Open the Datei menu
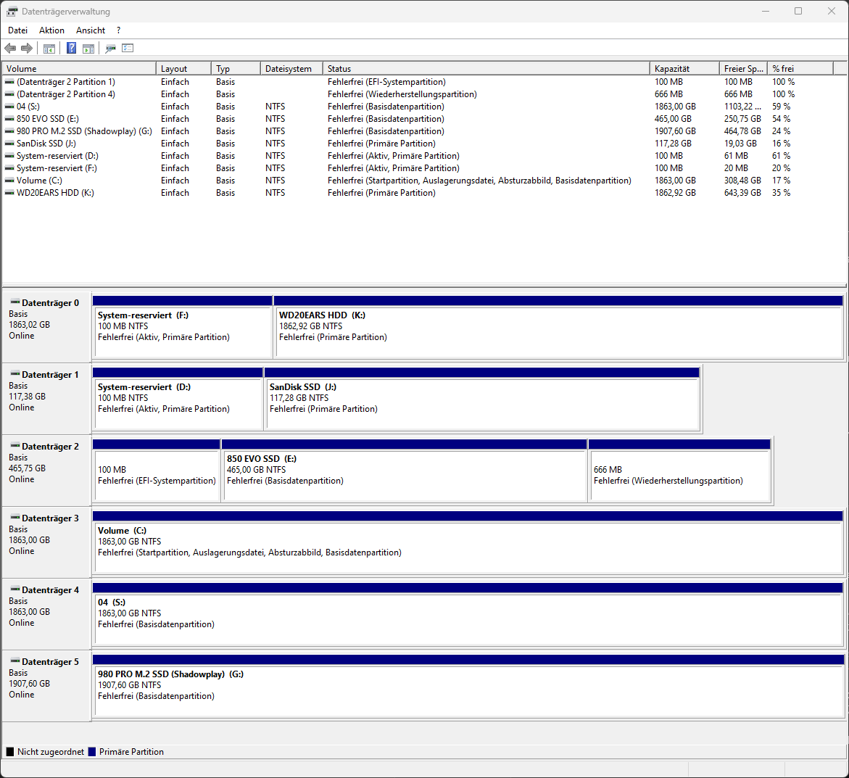Viewport: 849px width, 778px height. pyautogui.click(x=18, y=30)
